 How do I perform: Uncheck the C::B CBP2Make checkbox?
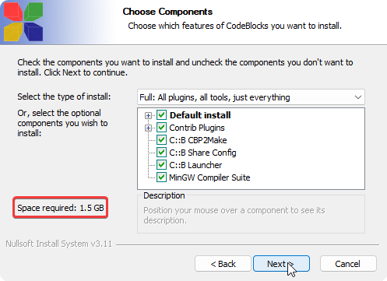[161, 140]
